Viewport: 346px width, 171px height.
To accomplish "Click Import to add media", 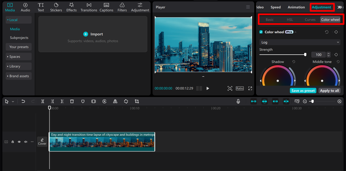I will point(93,34).
